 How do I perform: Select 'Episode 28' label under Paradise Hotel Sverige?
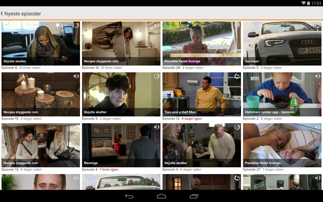click(171, 68)
